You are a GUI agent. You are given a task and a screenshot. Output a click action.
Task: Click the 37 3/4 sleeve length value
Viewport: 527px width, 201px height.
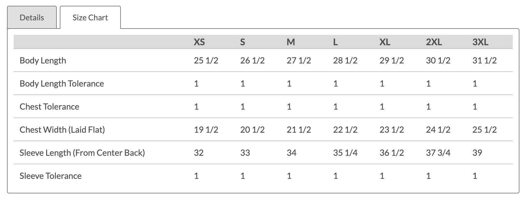(438, 153)
